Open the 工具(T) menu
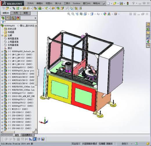This screenshot has height=146, width=151. coord(67,3)
